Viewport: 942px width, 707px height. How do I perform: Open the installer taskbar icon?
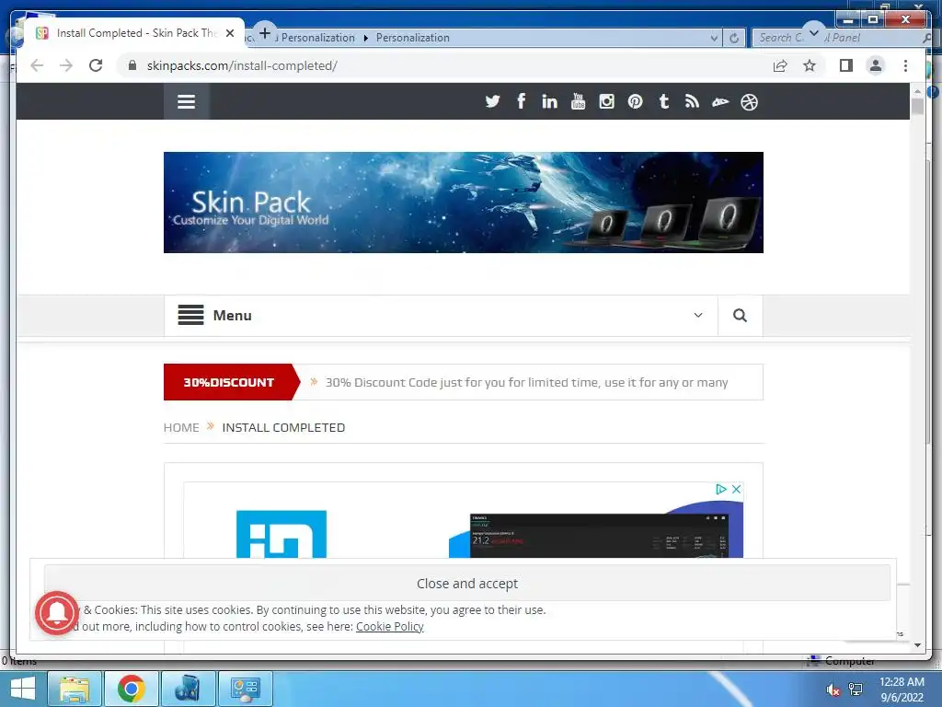click(188, 689)
